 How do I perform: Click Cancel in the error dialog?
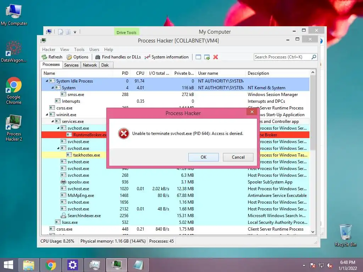pyautogui.click(x=238, y=157)
